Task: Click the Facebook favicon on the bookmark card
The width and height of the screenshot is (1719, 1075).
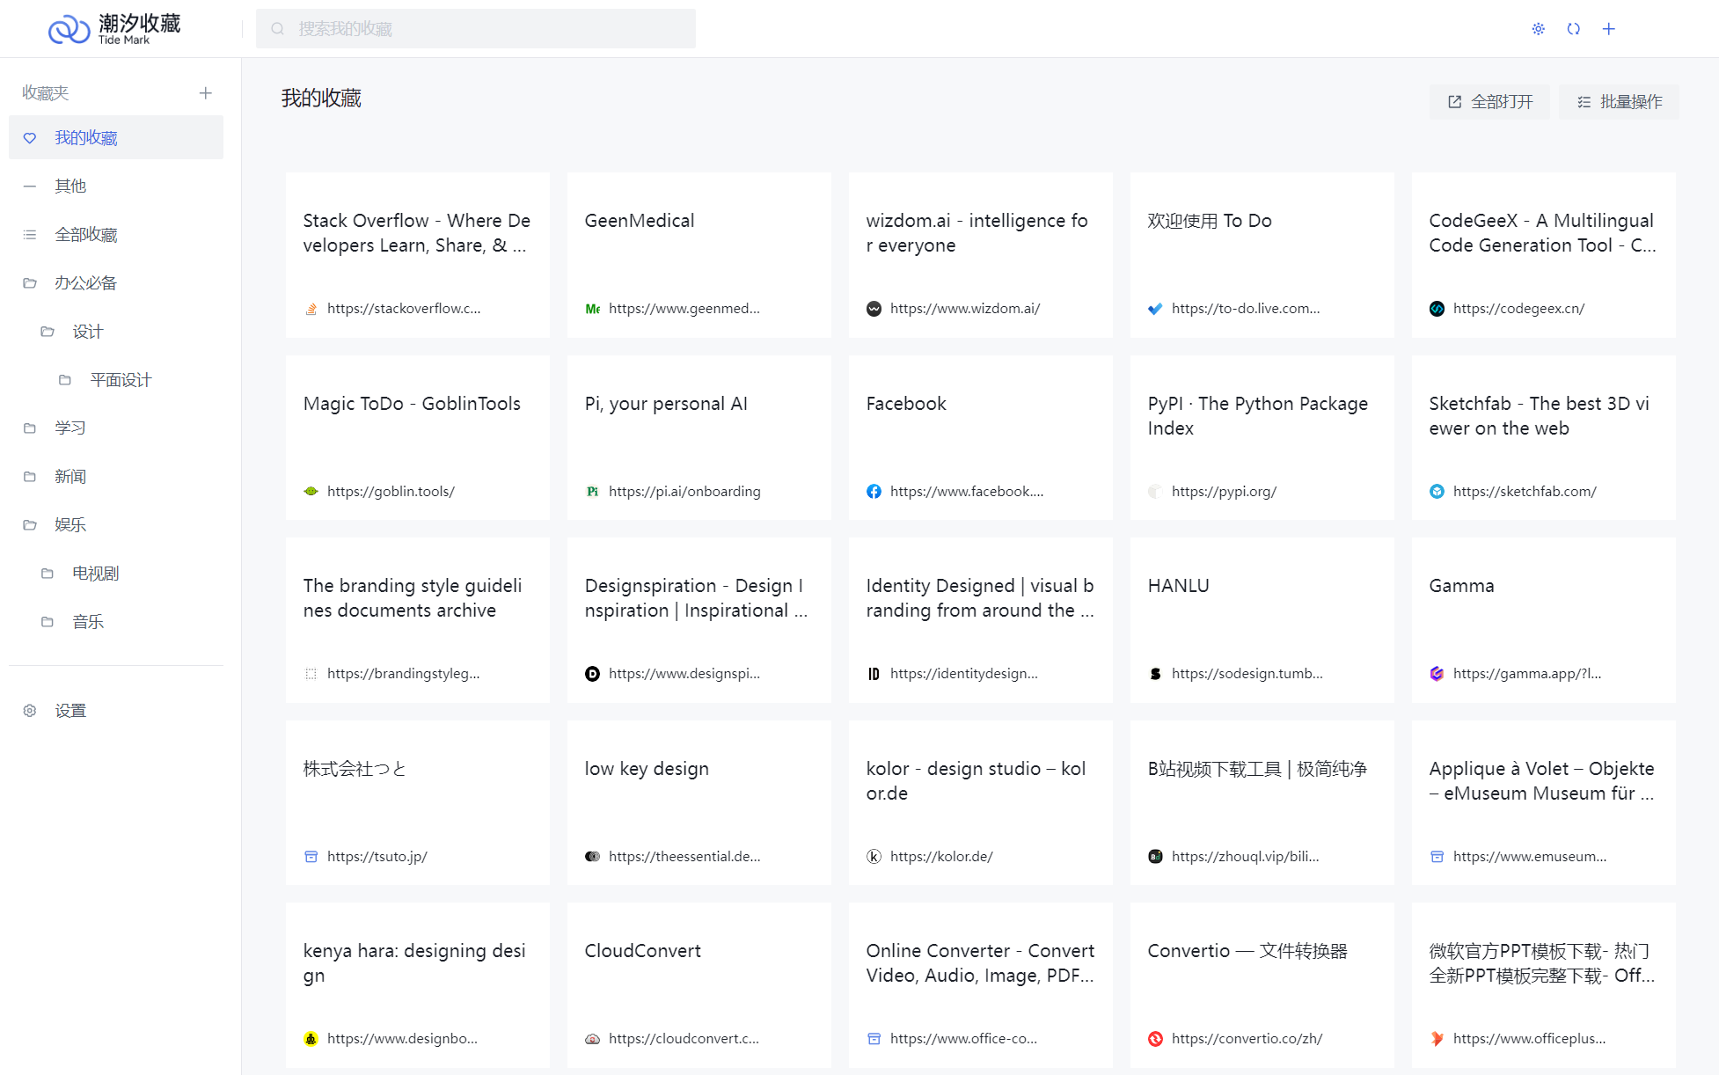Action: (874, 492)
